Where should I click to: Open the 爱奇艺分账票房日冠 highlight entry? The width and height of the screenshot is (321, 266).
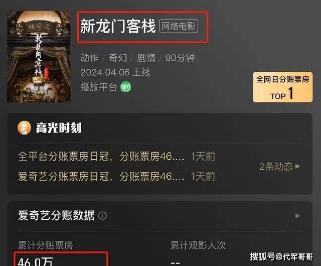click(117, 177)
